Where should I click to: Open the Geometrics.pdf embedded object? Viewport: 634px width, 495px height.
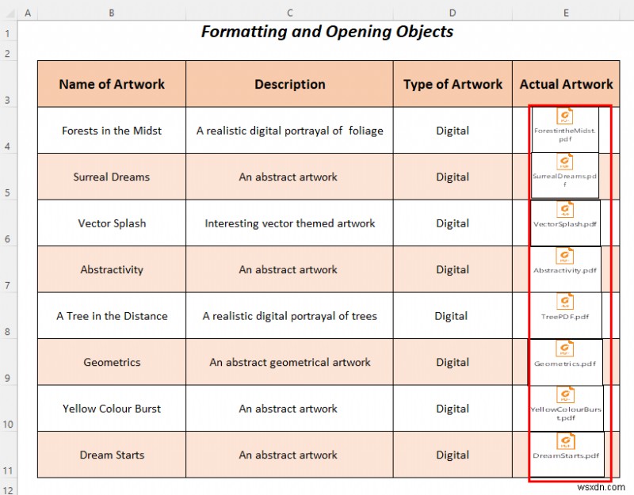(x=565, y=362)
